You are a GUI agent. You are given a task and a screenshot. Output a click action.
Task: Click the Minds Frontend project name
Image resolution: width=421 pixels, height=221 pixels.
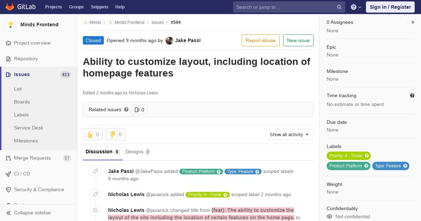click(39, 25)
